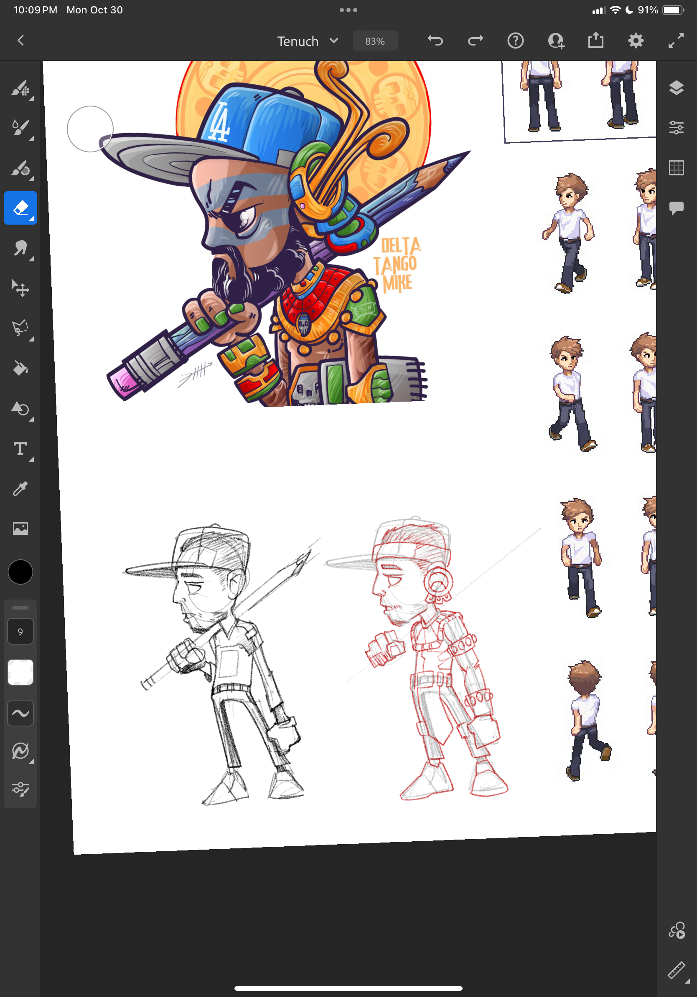697x997 pixels.
Task: Show the Layers panel
Action: tap(676, 88)
